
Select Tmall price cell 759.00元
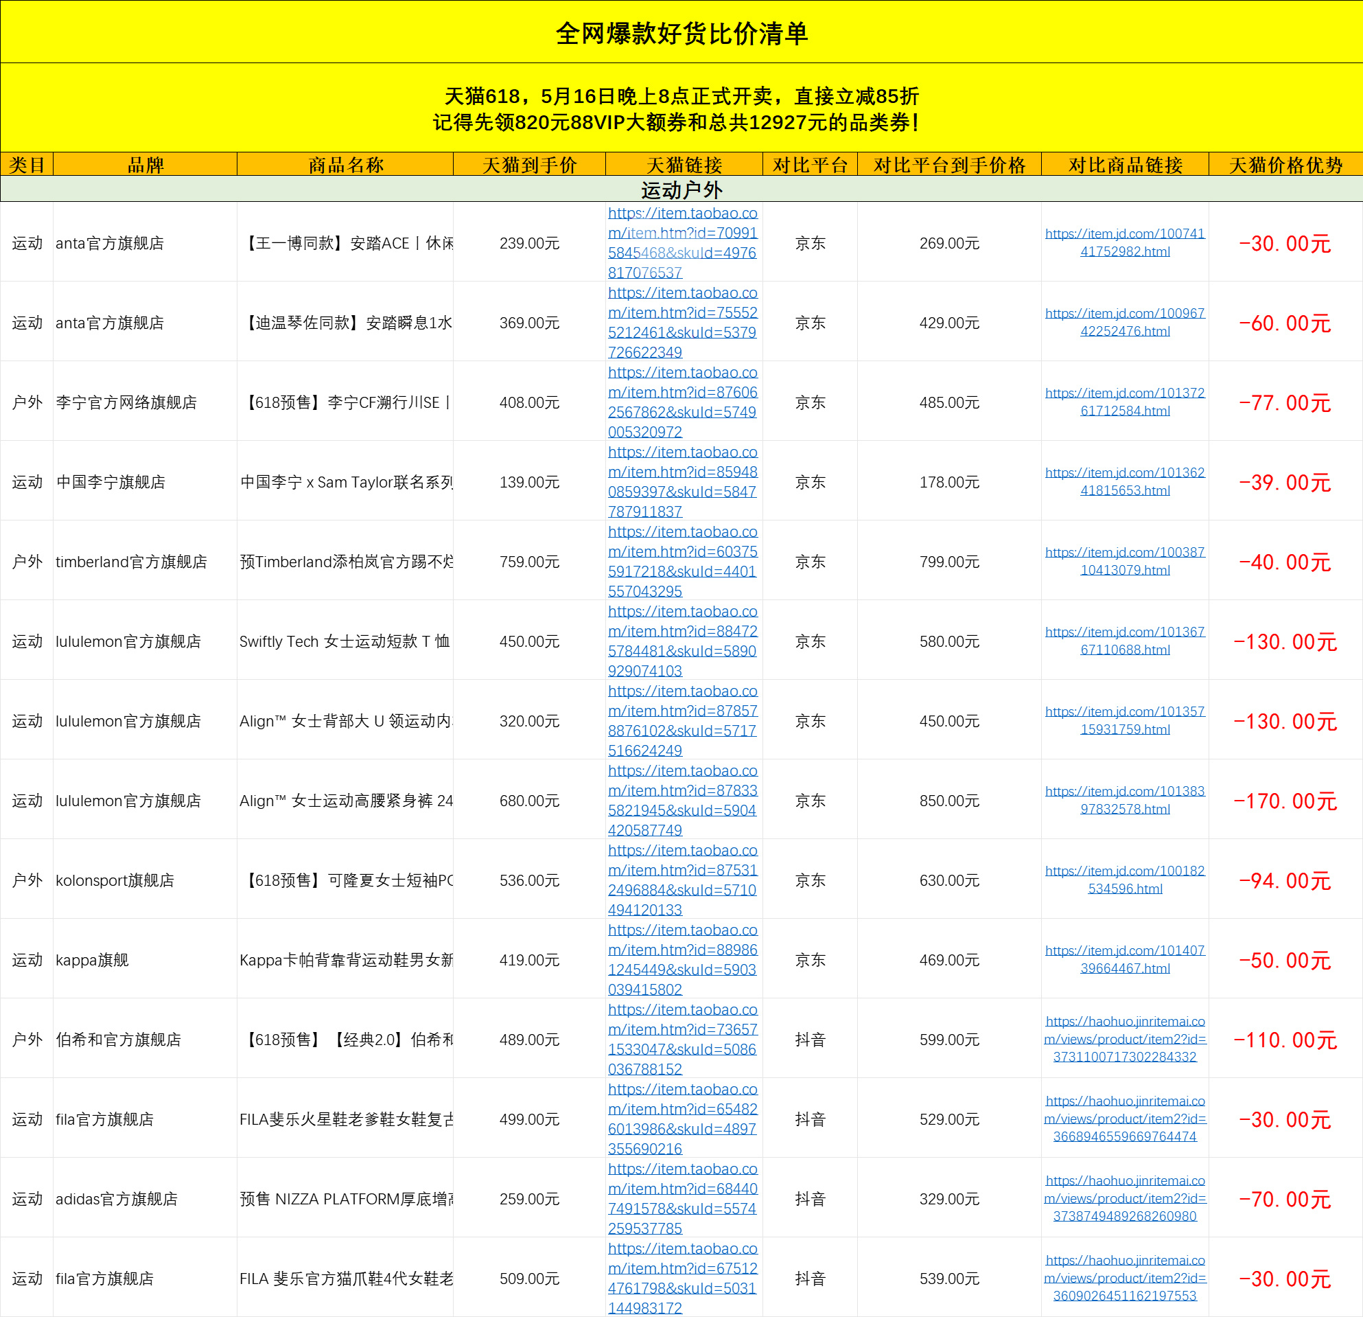coord(529,562)
